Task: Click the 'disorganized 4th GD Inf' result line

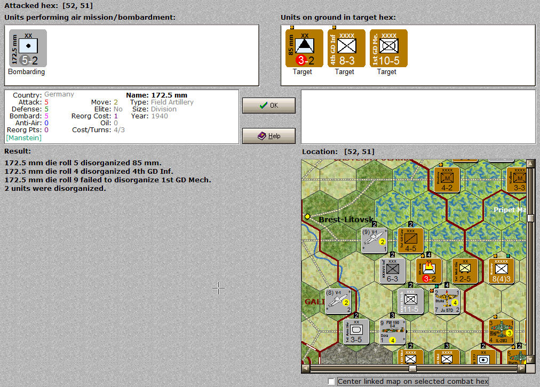Action: [89, 171]
